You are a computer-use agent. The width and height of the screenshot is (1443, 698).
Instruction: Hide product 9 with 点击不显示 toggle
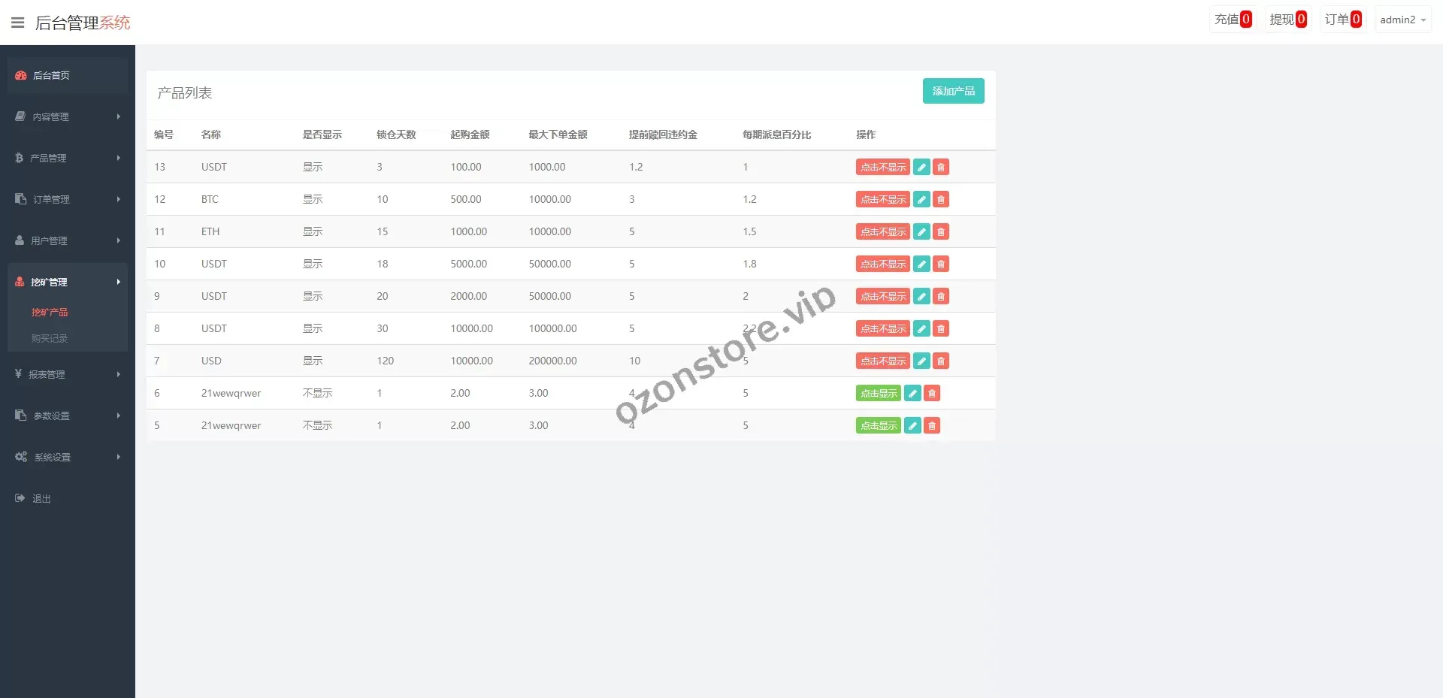pyautogui.click(x=882, y=296)
